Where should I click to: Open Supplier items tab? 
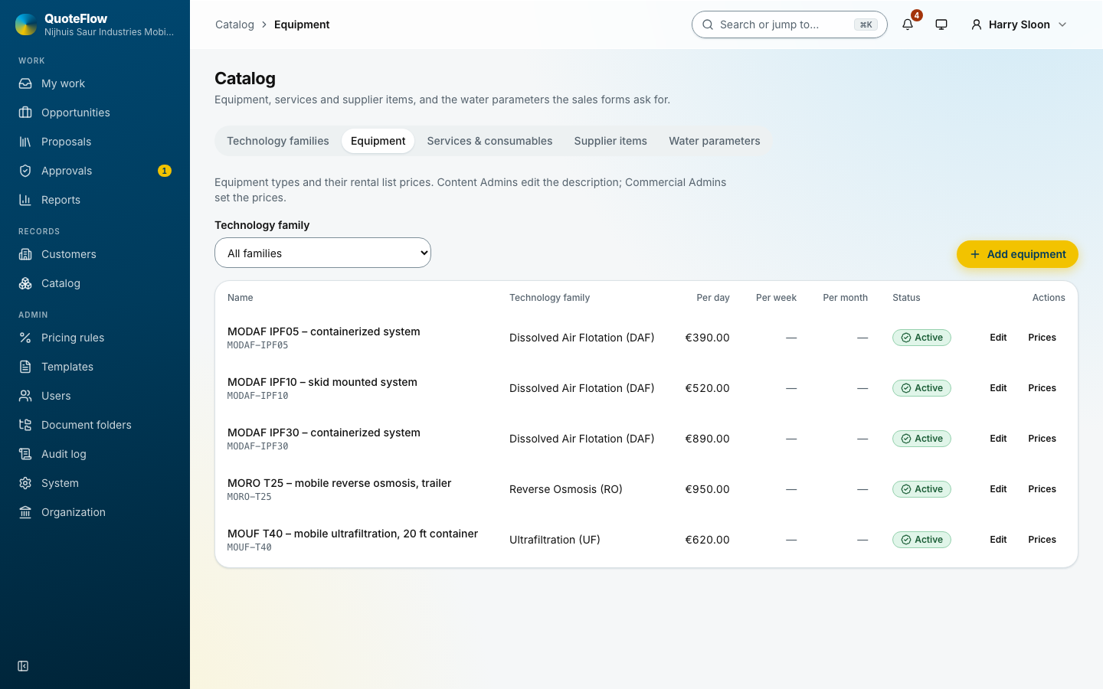610,141
